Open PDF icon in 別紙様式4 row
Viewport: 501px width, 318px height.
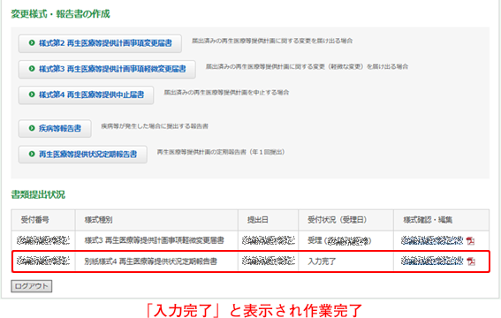(x=471, y=261)
